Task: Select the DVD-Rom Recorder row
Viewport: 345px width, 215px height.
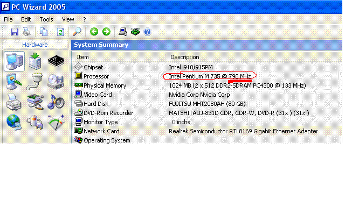Action: point(207,113)
